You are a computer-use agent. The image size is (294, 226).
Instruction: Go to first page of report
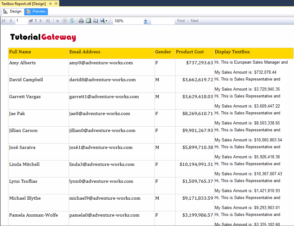(3, 21)
